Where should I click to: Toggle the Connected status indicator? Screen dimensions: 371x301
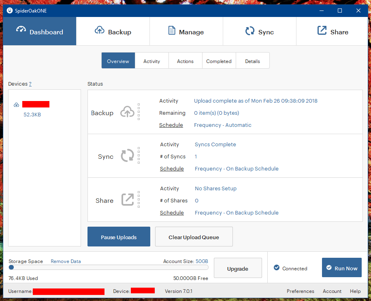pos(276,267)
